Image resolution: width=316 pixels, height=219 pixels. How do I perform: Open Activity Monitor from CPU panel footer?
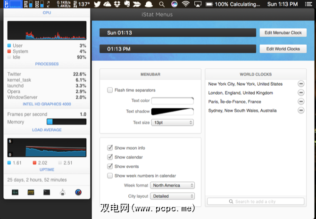tap(15, 192)
